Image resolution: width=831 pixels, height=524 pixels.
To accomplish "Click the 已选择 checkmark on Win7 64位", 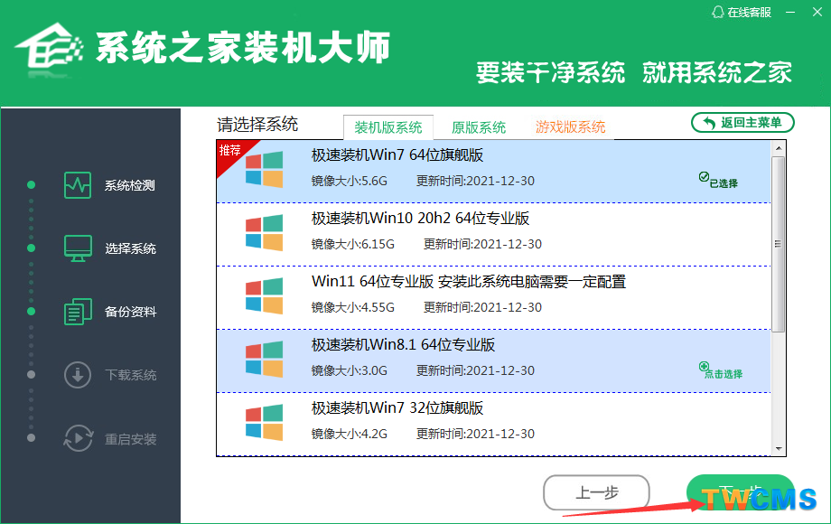I will coord(718,180).
